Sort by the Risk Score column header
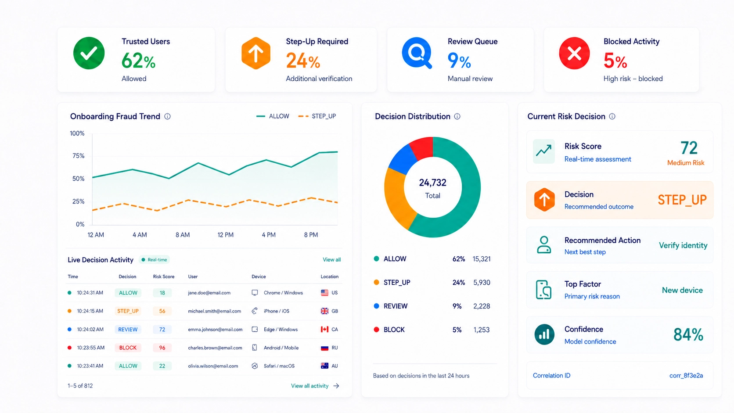The height and width of the screenshot is (413, 734). click(x=164, y=277)
